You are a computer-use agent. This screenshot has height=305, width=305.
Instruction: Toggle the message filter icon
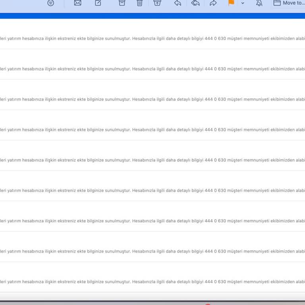pos(50,3)
